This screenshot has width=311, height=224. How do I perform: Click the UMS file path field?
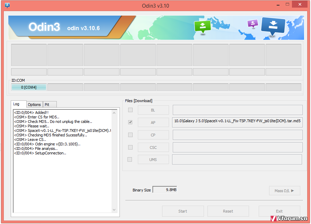point(237,160)
